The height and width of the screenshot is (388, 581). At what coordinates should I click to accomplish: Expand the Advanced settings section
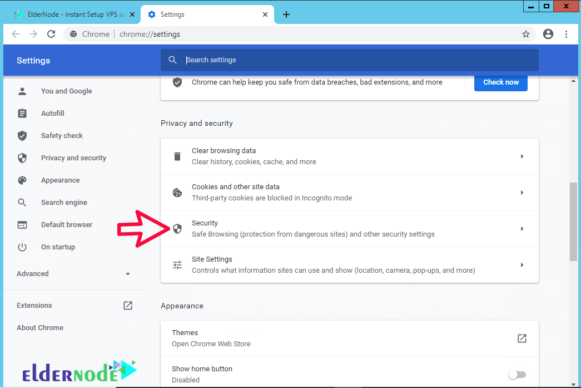(x=75, y=273)
